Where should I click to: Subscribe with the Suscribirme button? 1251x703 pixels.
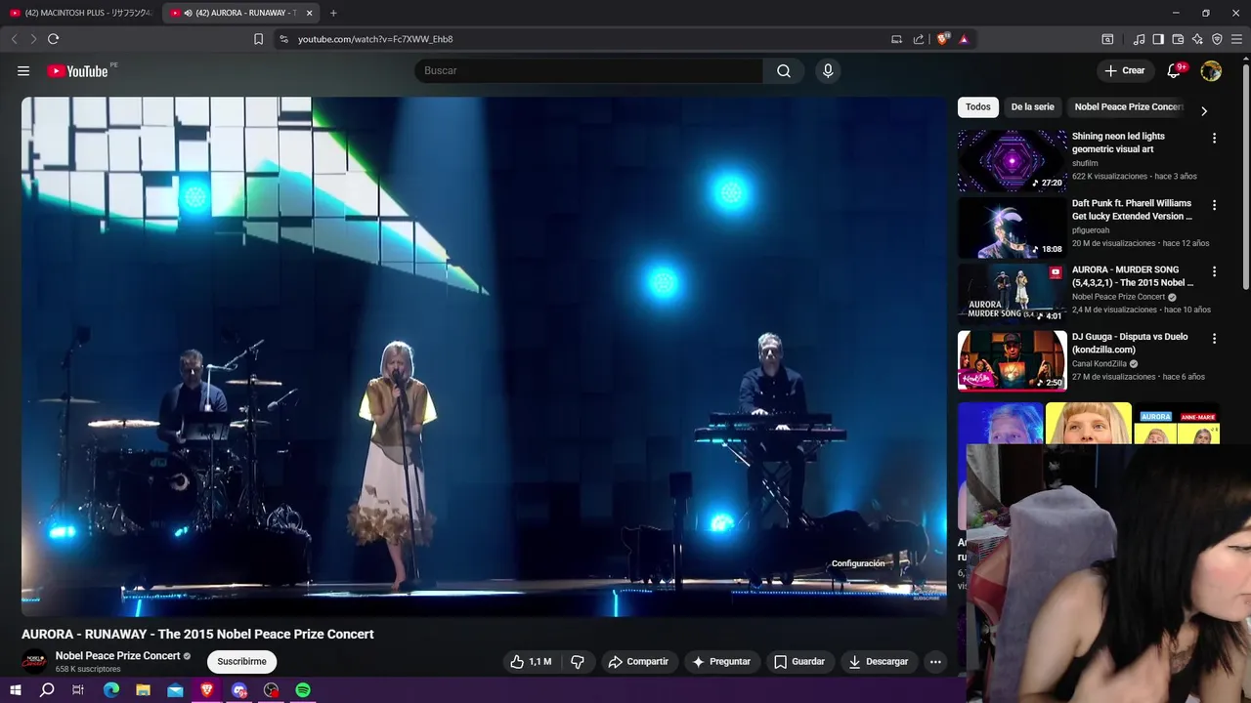241,662
